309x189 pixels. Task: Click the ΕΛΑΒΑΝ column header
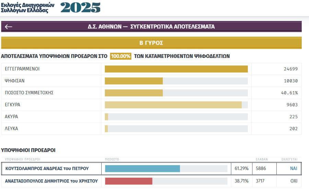tap(262, 160)
